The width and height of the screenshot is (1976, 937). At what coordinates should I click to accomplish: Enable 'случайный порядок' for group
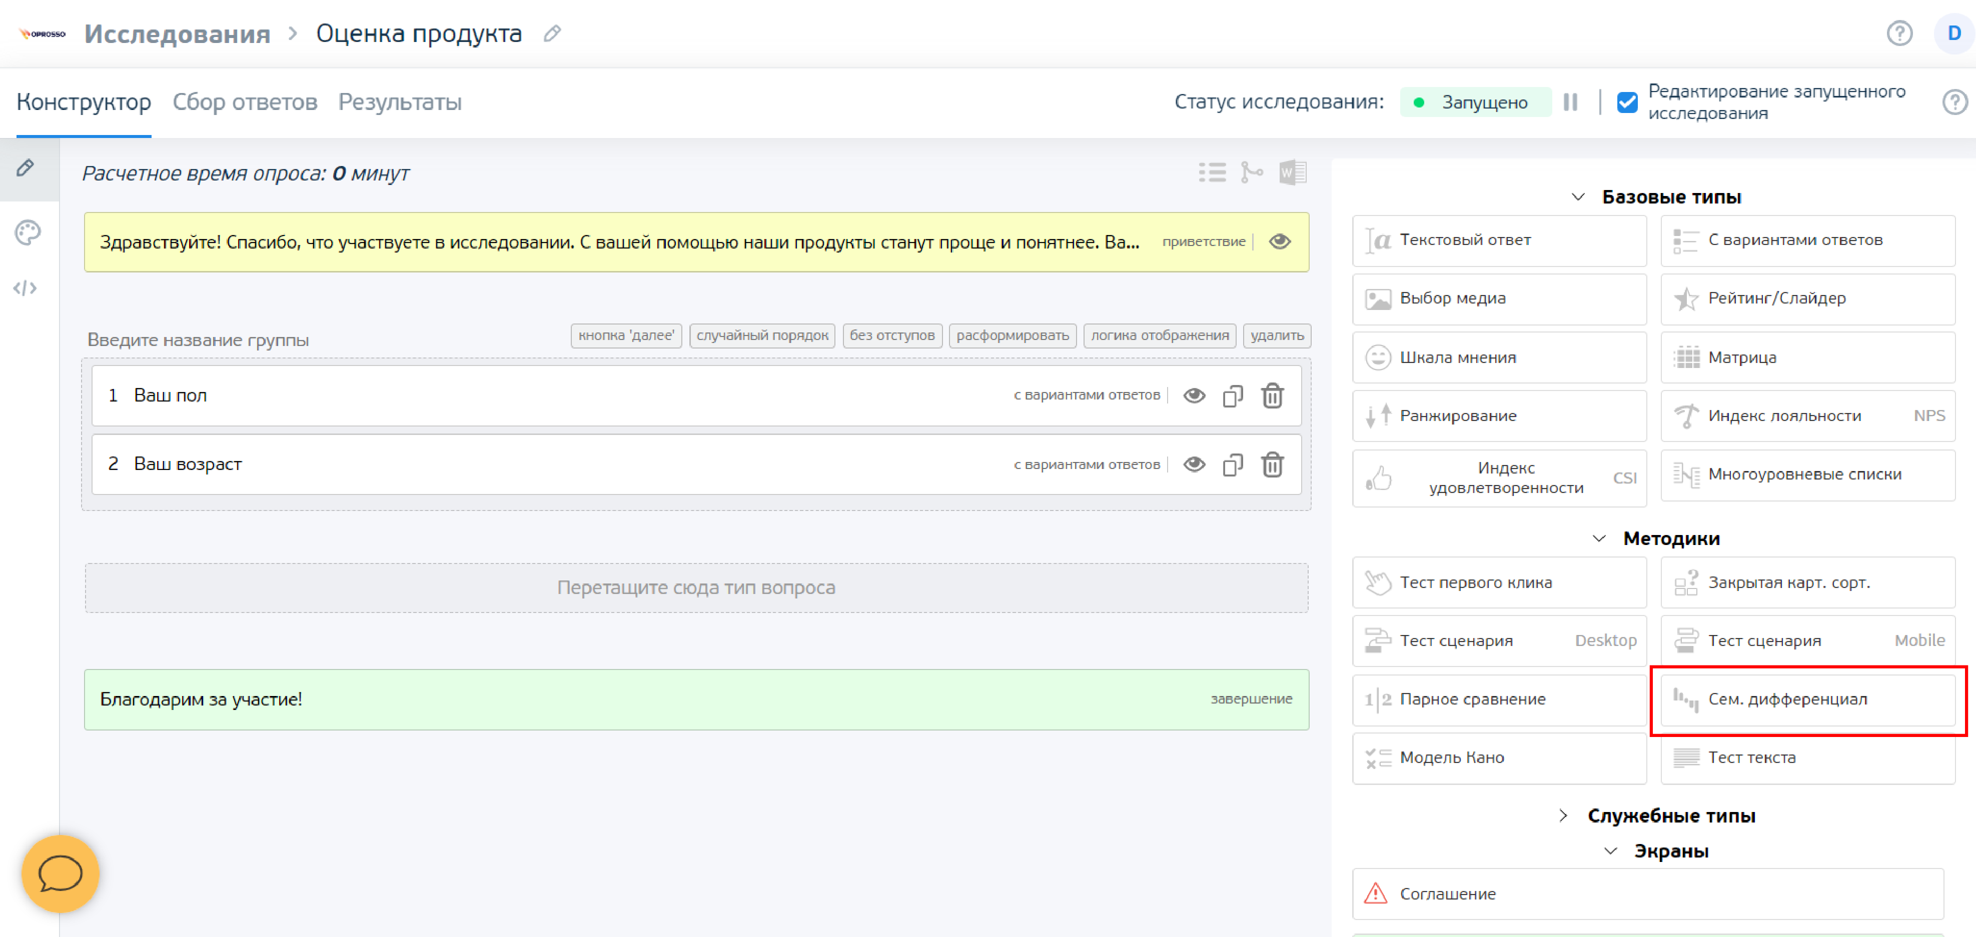762,336
